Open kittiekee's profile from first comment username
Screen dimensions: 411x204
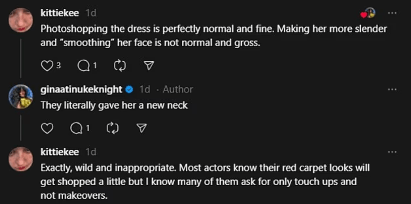pyautogui.click(x=59, y=13)
